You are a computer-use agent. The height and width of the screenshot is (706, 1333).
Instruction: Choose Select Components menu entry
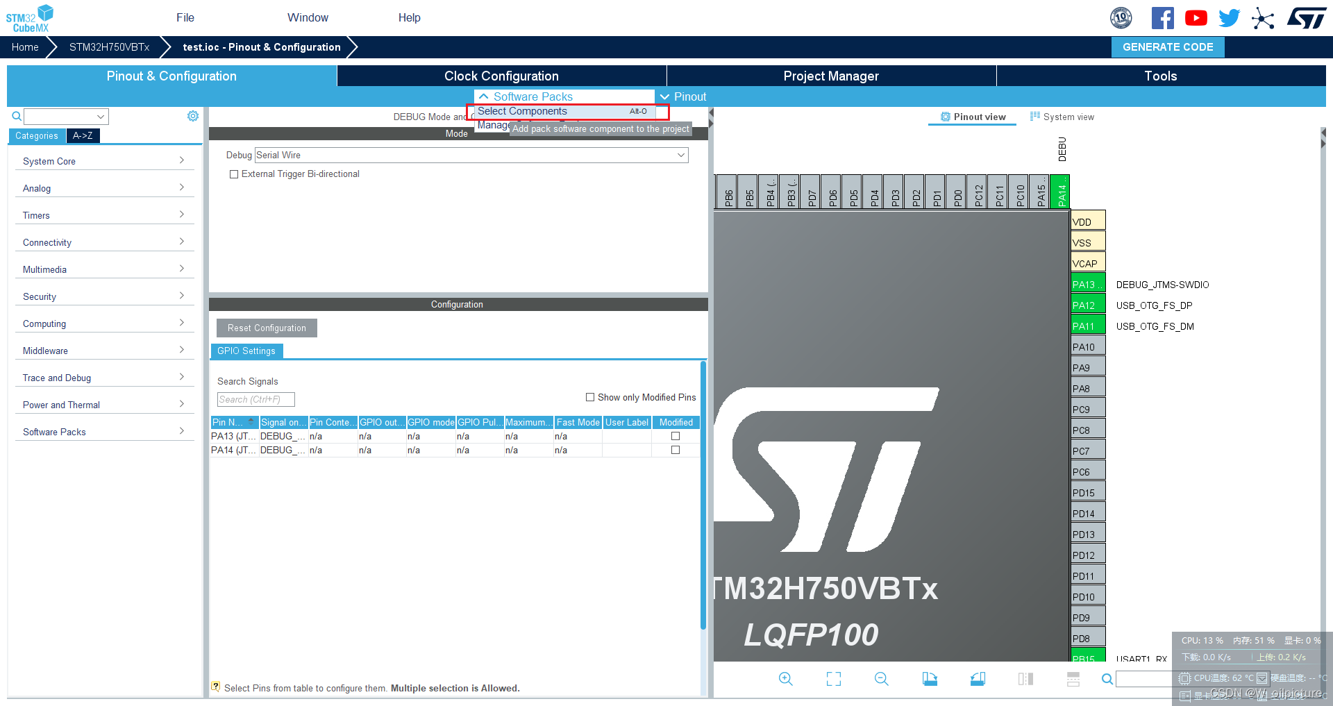click(x=564, y=112)
